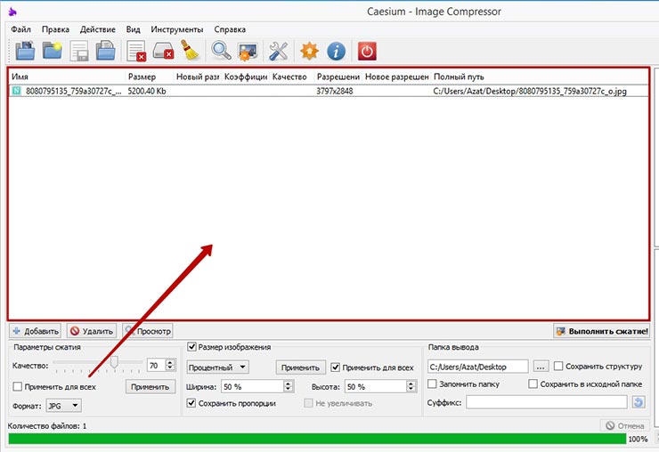Click the 'Выполнить сжатие!' button
Viewport: 659px width, 452px height.
602,331
